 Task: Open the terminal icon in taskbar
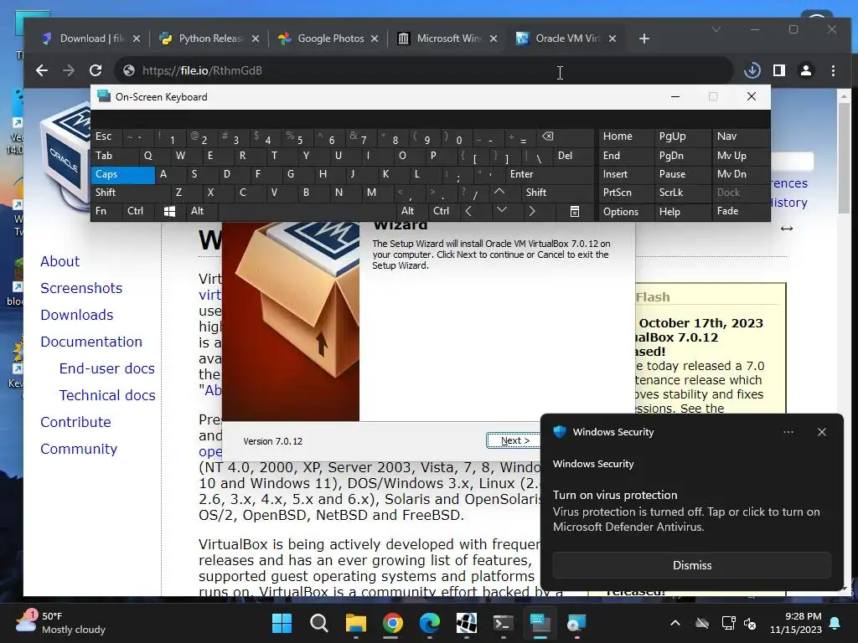(503, 623)
